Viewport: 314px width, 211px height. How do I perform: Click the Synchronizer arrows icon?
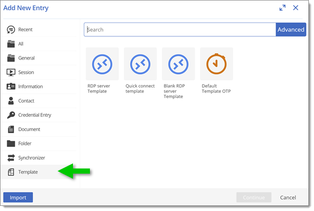11,158
